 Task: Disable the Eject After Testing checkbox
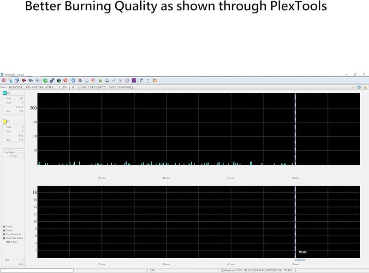point(4,238)
